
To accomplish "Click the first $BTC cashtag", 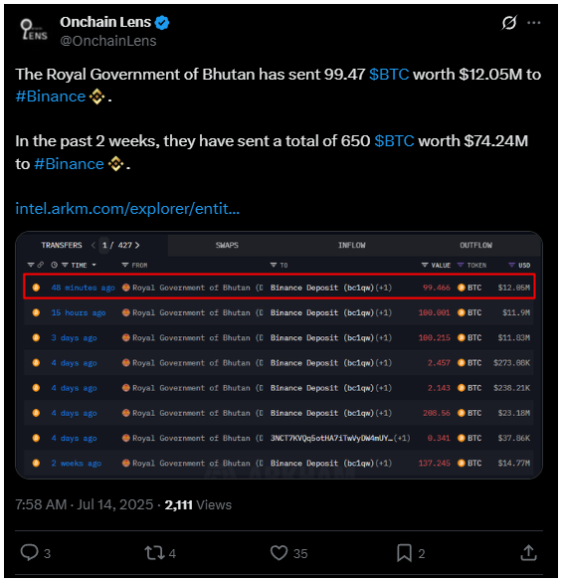I will (x=389, y=75).
